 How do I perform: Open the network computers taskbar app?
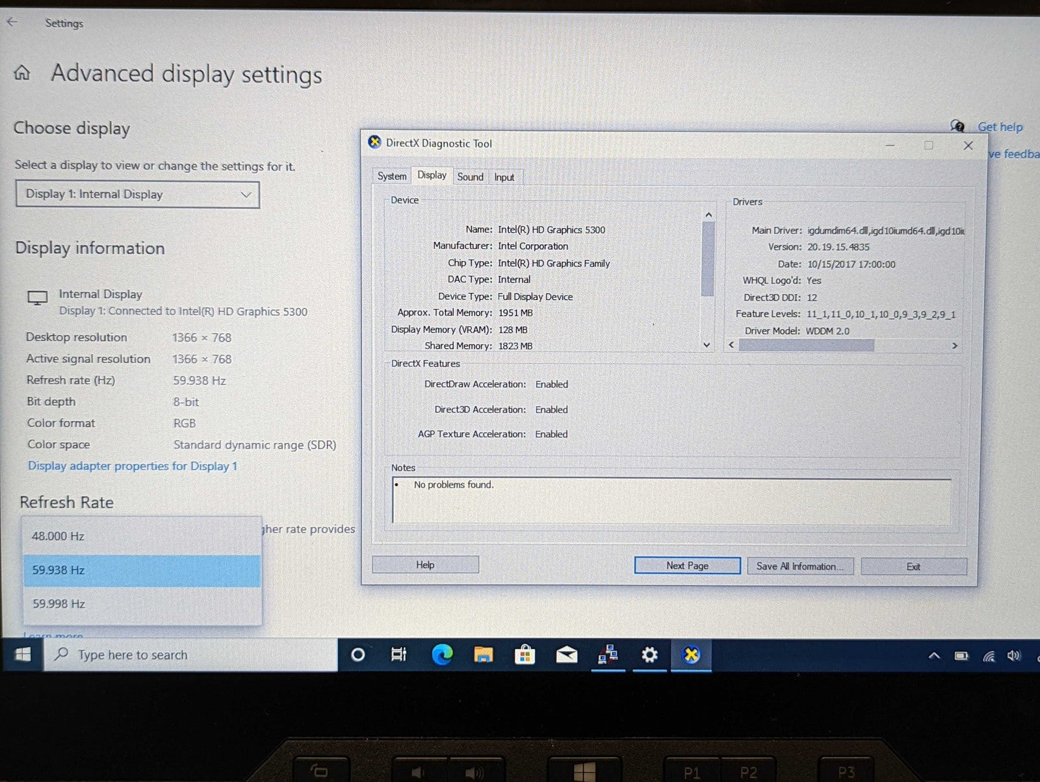(608, 655)
